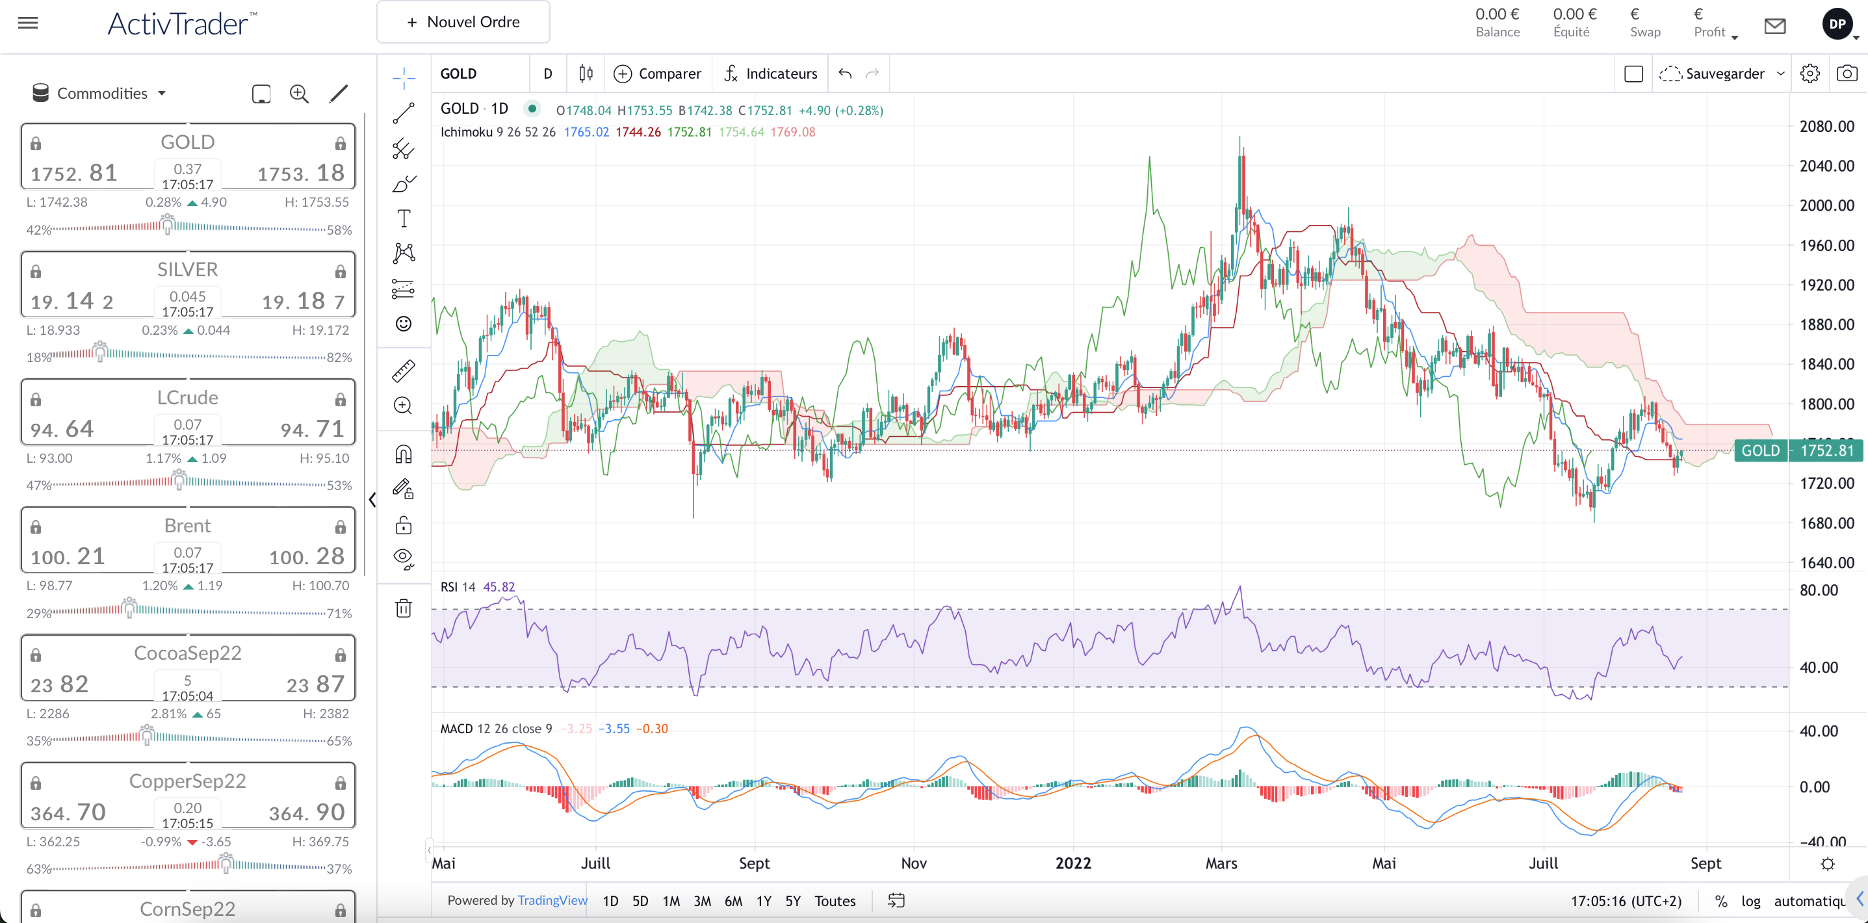Select the 5Y time range
The image size is (1868, 923).
tap(794, 900)
